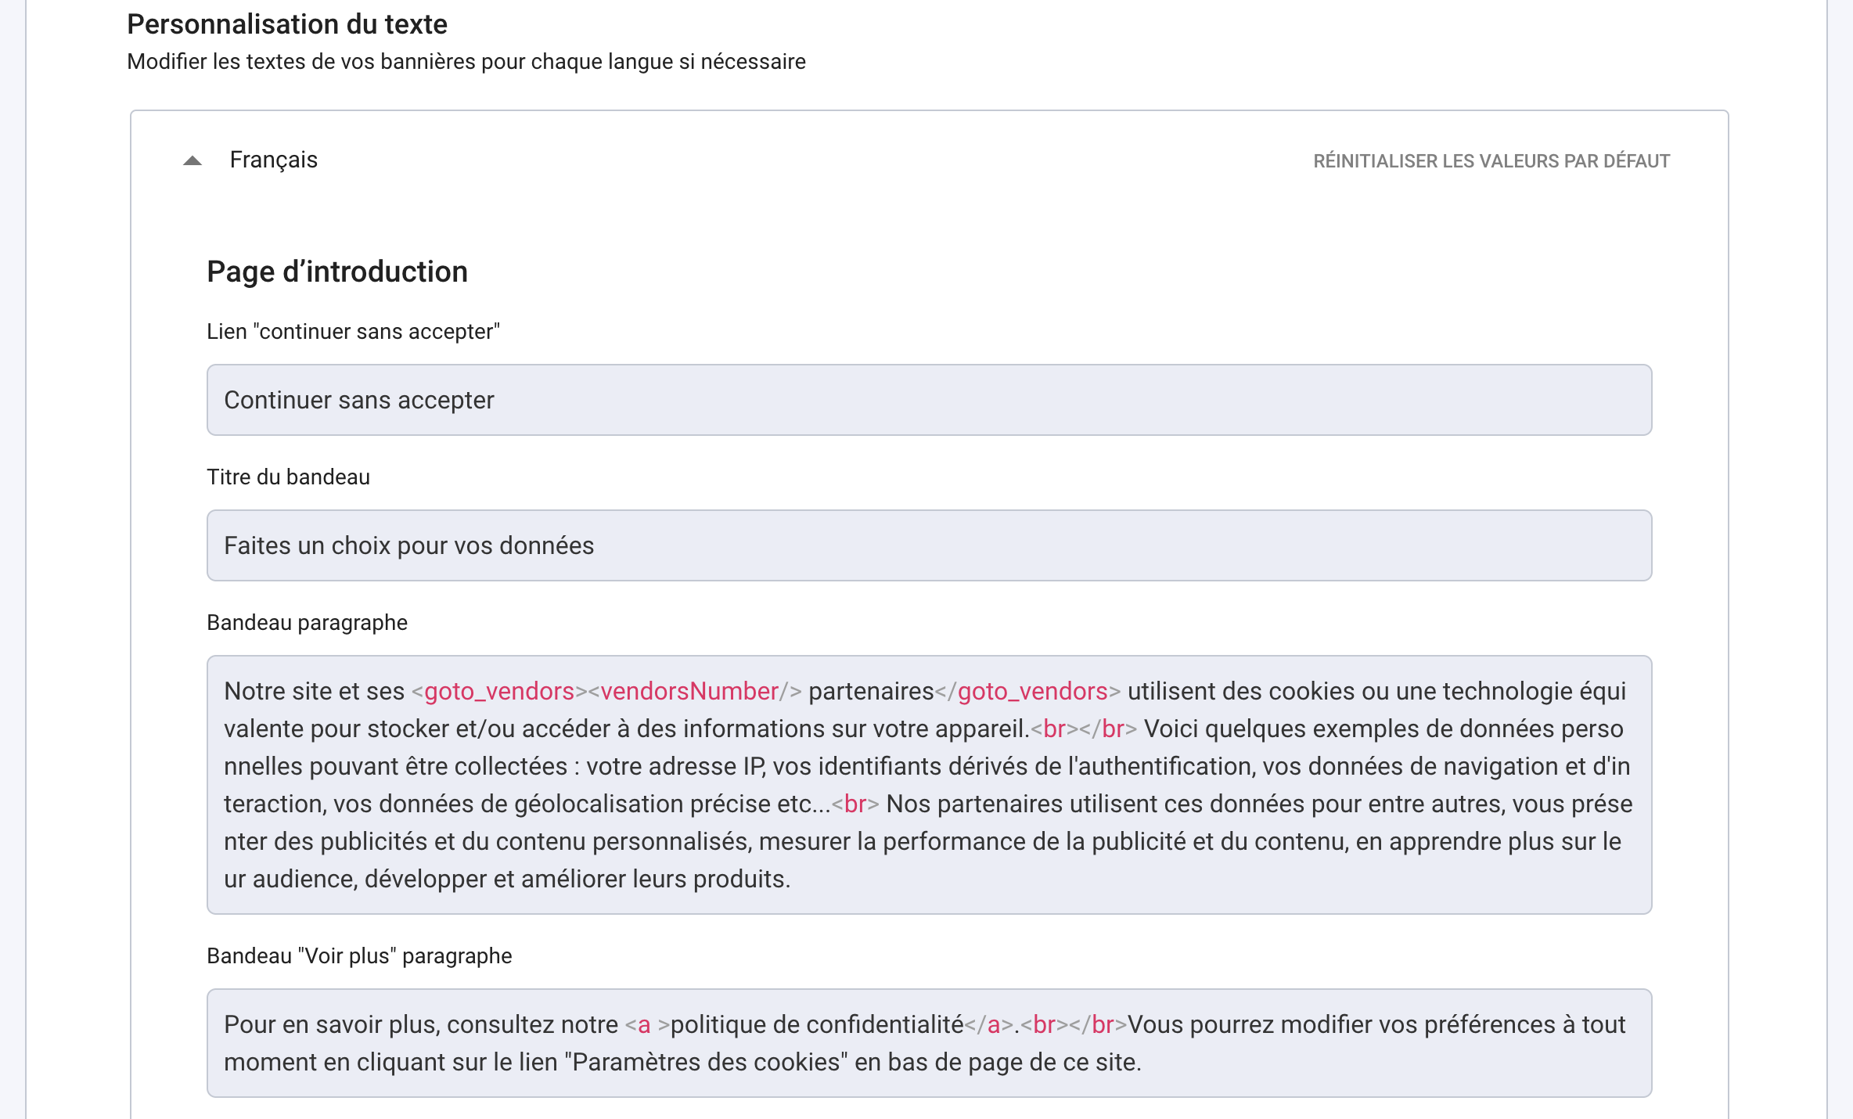
Task: Click the closing </a> tag
Action: (990, 1024)
